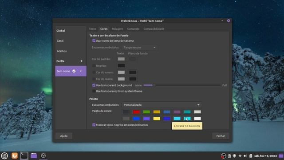This screenshot has width=284, height=160.
Task: Toggle Usar cores do tema do sistema
Action: click(94, 40)
